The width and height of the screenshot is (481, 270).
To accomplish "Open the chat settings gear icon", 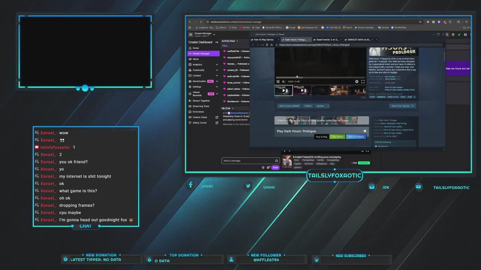I will click(268, 167).
